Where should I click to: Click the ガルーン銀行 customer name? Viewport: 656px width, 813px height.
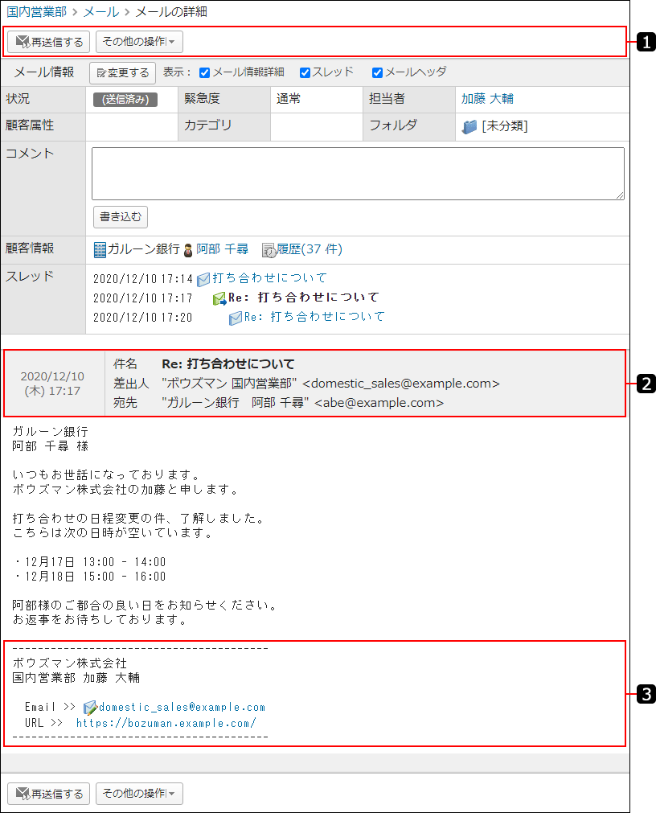click(x=144, y=248)
